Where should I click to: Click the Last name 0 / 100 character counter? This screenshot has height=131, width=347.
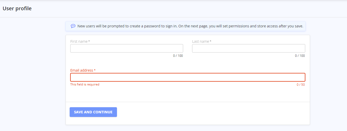click(x=300, y=56)
